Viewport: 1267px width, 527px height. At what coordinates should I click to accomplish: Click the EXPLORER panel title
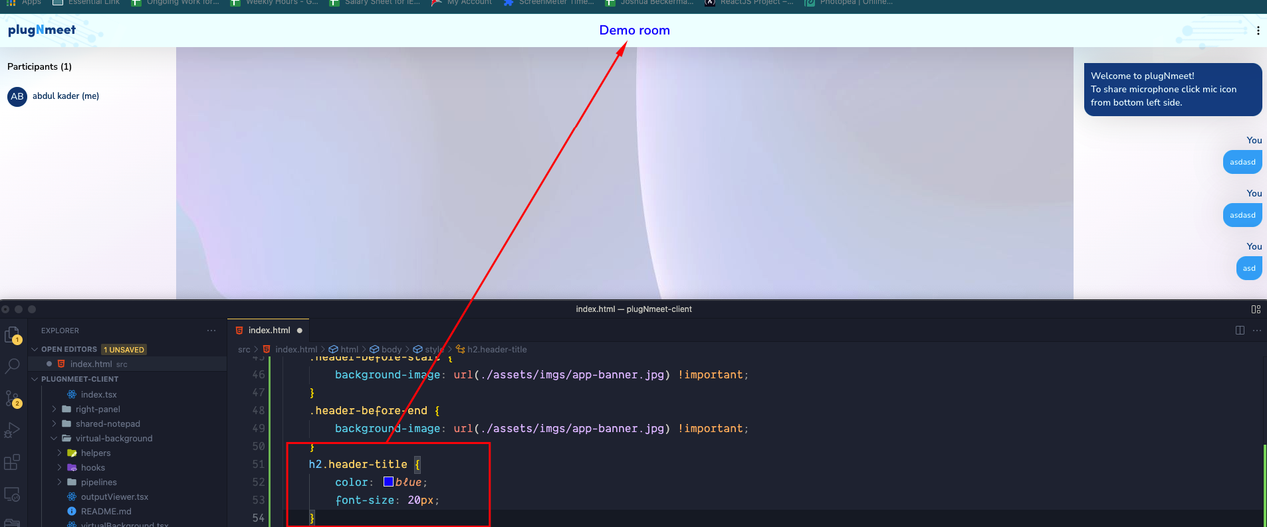click(x=60, y=331)
